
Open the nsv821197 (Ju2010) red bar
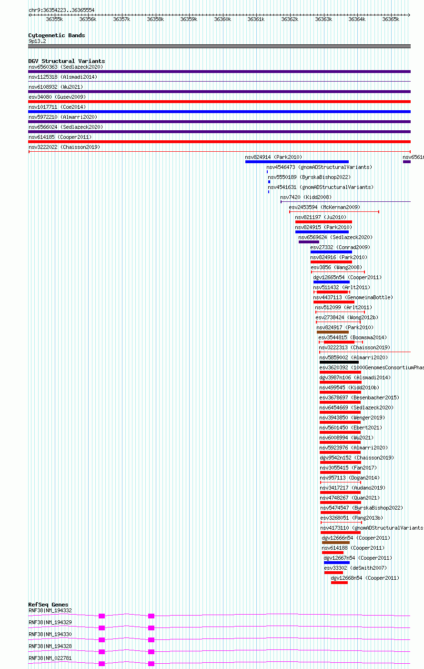point(323,222)
